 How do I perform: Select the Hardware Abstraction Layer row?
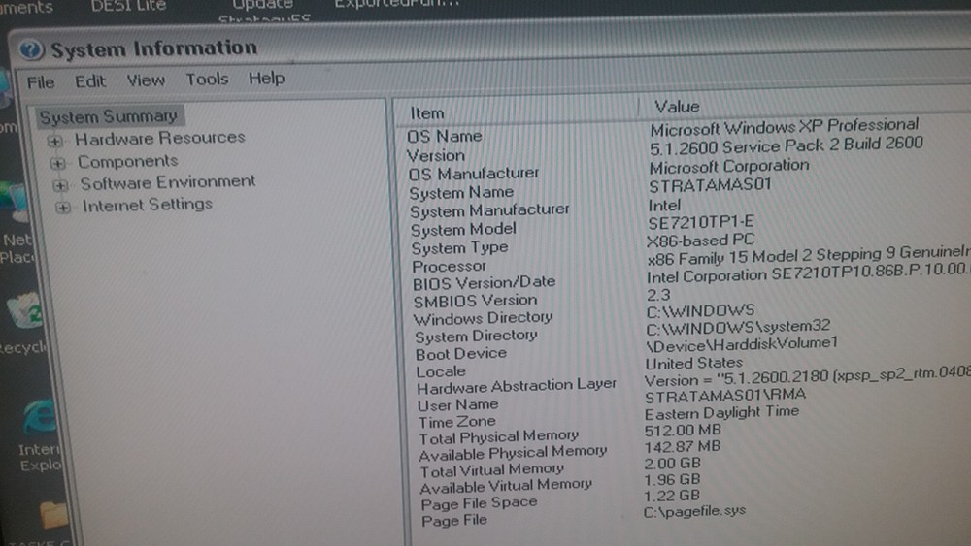coord(517,386)
